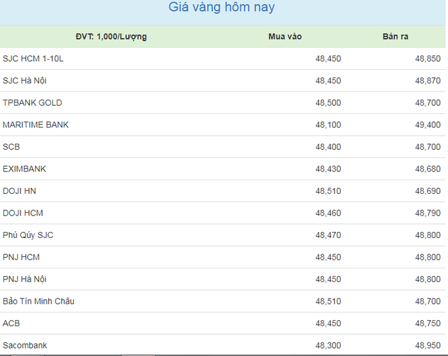Click Bảo Tín Minh Châu sell price 48,700
This screenshot has width=448, height=356.
pyautogui.click(x=428, y=302)
